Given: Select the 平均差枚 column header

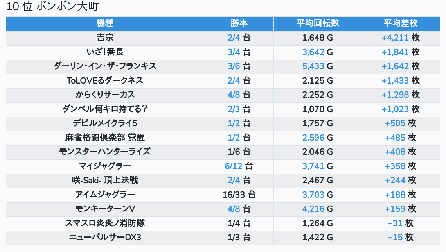Looking at the screenshot, I should (401, 23).
